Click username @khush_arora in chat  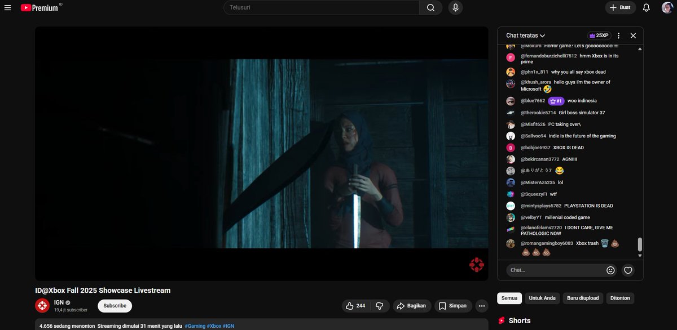pos(536,82)
